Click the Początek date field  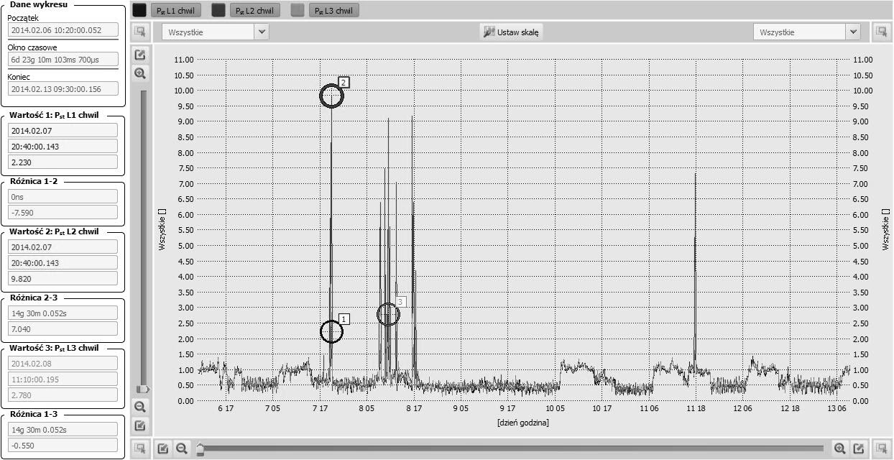62,30
